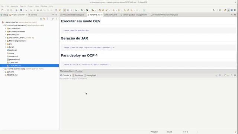The width and height of the screenshot is (238, 134).
Task: Open the Run launch dropdown arrow
Action: pyautogui.click(x=84, y=10)
